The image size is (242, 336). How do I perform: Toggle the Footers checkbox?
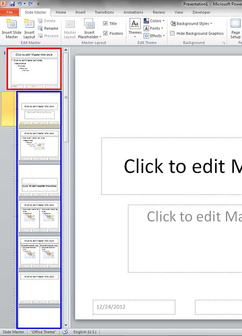tap(105, 33)
